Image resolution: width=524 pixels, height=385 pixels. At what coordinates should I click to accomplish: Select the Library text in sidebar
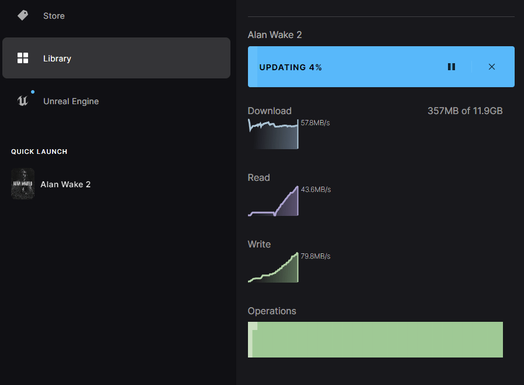click(x=57, y=59)
